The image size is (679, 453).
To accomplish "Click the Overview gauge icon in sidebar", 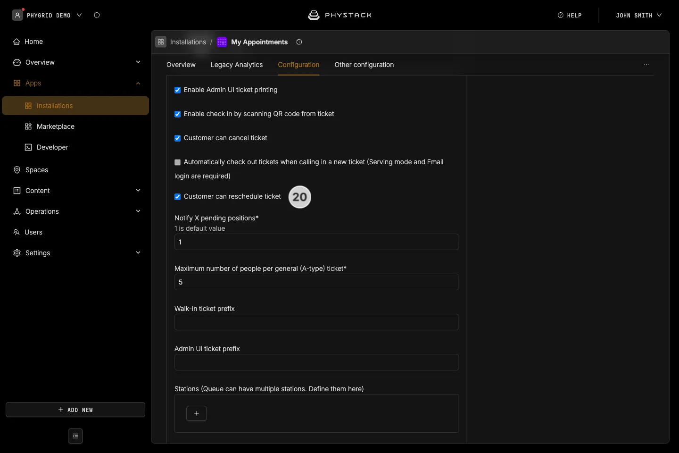I will coord(17,62).
